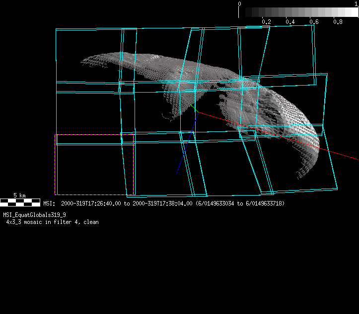Screen dimensions: 359x314
Task: Click the short green axis line
Action: coord(193,107)
